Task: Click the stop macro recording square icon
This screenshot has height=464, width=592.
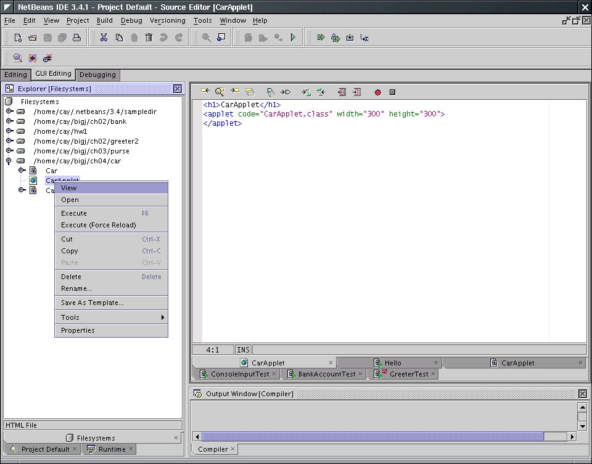Action: 392,92
